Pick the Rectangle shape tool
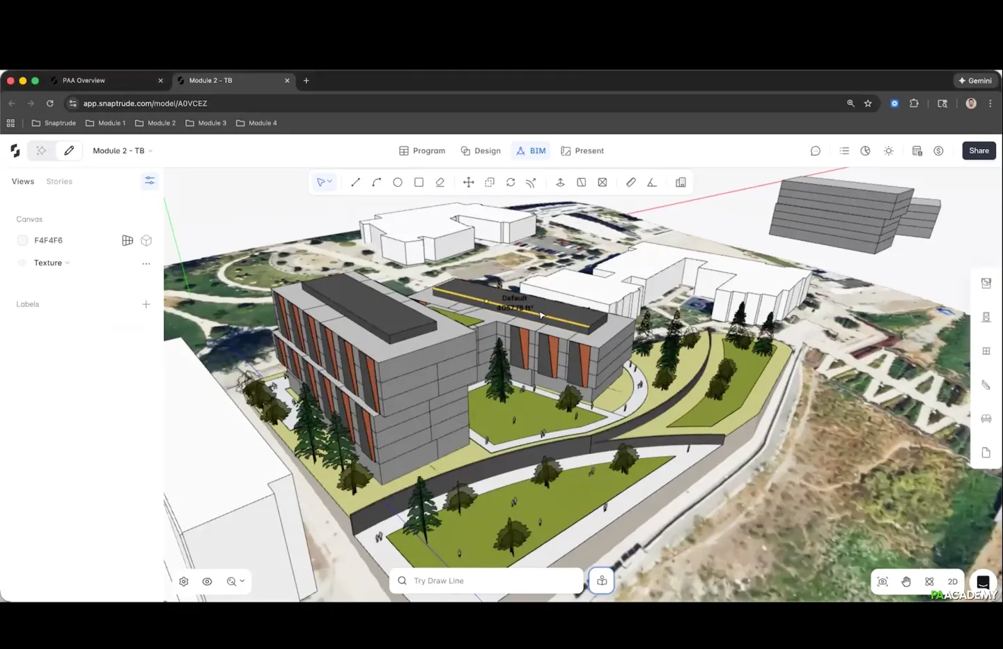Image resolution: width=1003 pixels, height=649 pixels. coord(419,182)
